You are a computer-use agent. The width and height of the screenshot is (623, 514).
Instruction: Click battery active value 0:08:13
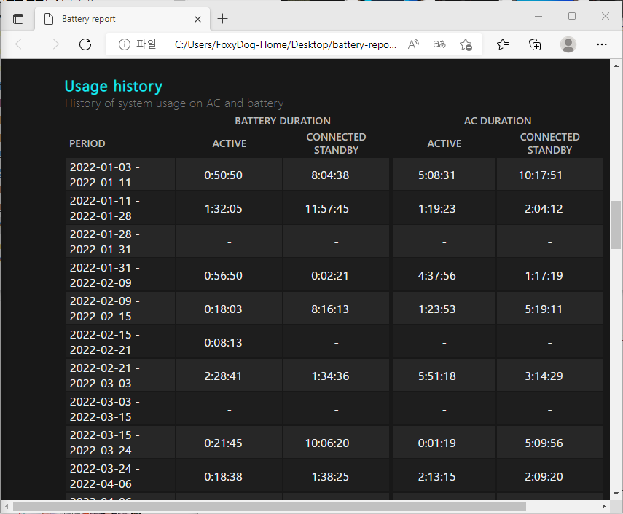[223, 342]
